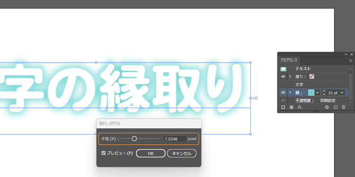Expand the 線 row chevron
The width and height of the screenshot is (355, 177).
pyautogui.click(x=290, y=93)
